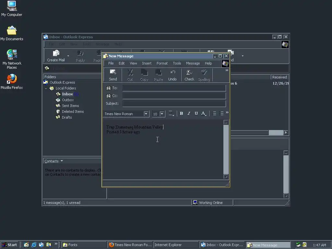
Task: Open the paragraph style button
Action: pyautogui.click(x=171, y=113)
